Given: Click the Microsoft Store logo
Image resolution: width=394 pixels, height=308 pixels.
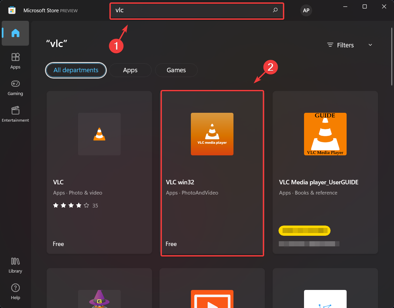Looking at the screenshot, I should 12,10.
